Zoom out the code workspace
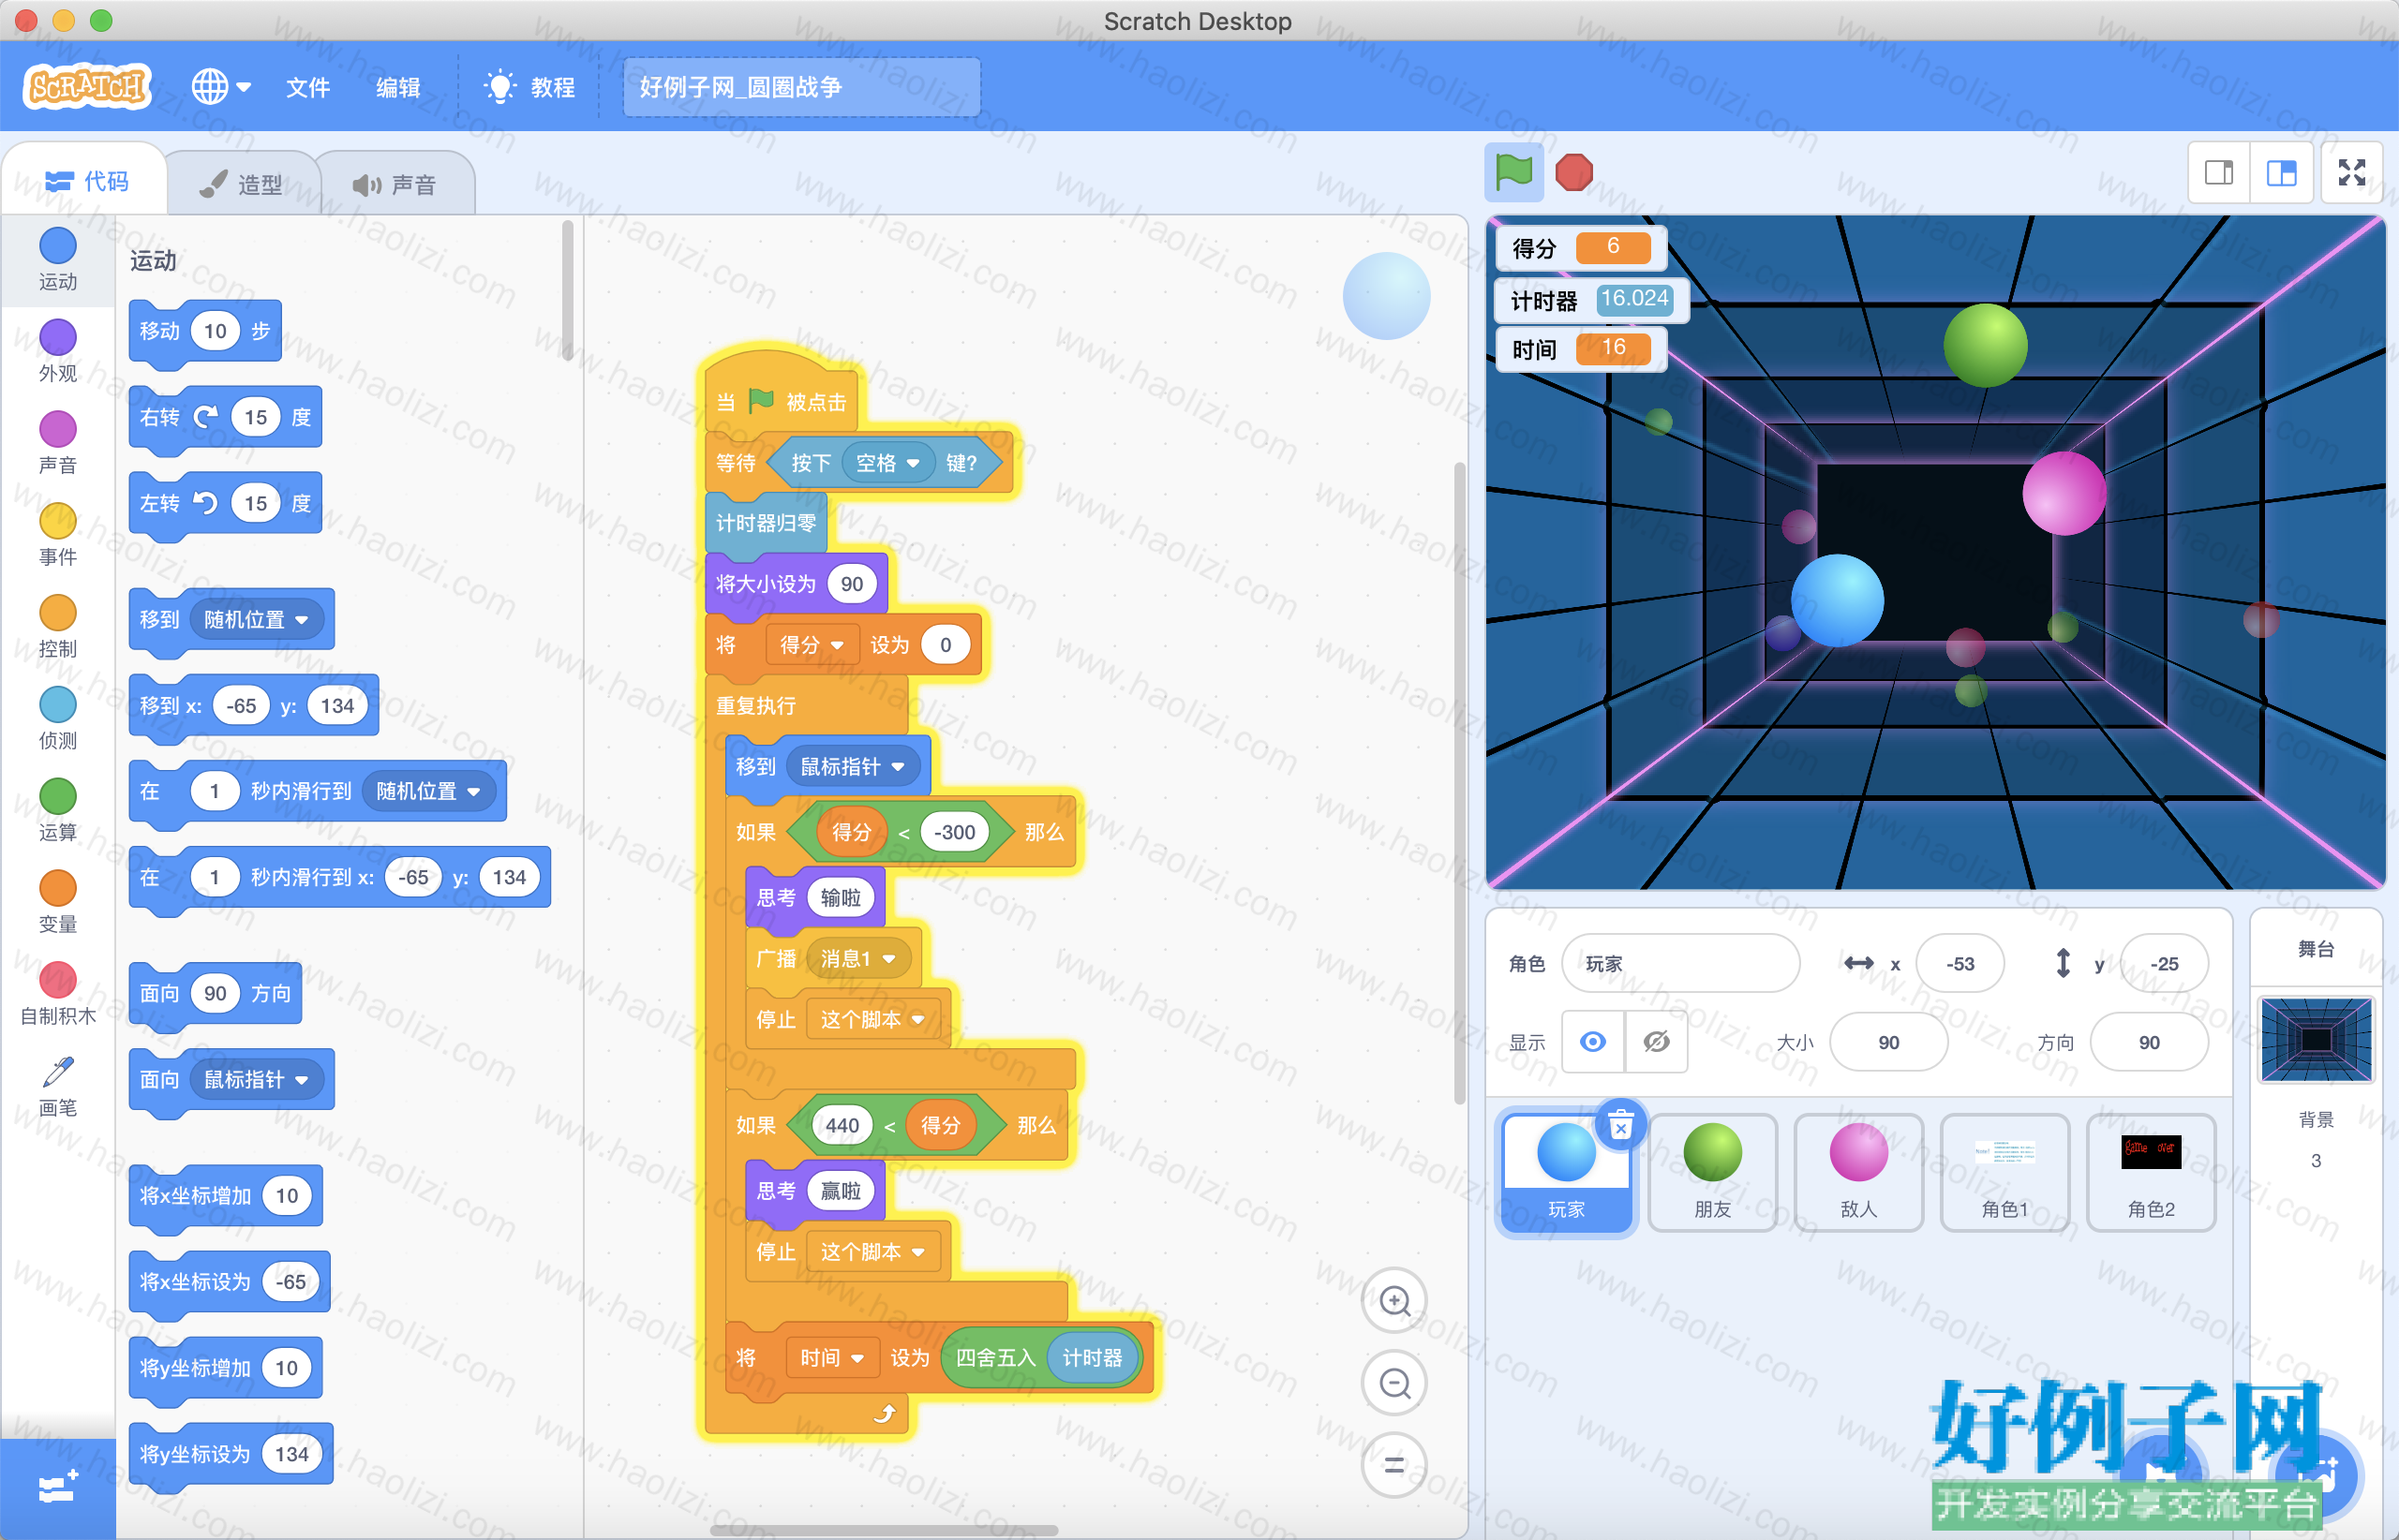Screen dimensions: 2399x1540 coord(1394,1383)
